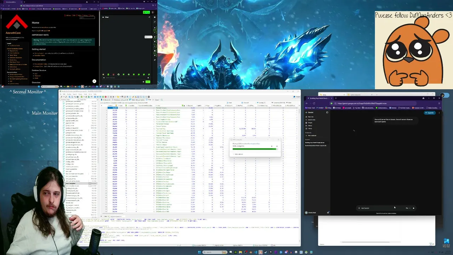The width and height of the screenshot is (453, 255).
Task: Open the Pro model selector dropdown
Action: [x=408, y=208]
